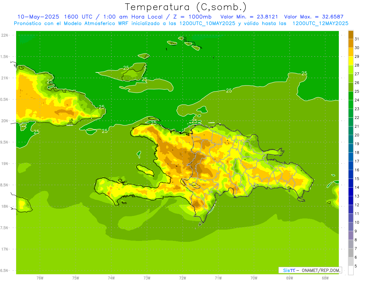Click the title "Temperatura (C,somb.)"
365x282 pixels.
(x=186, y=7)
